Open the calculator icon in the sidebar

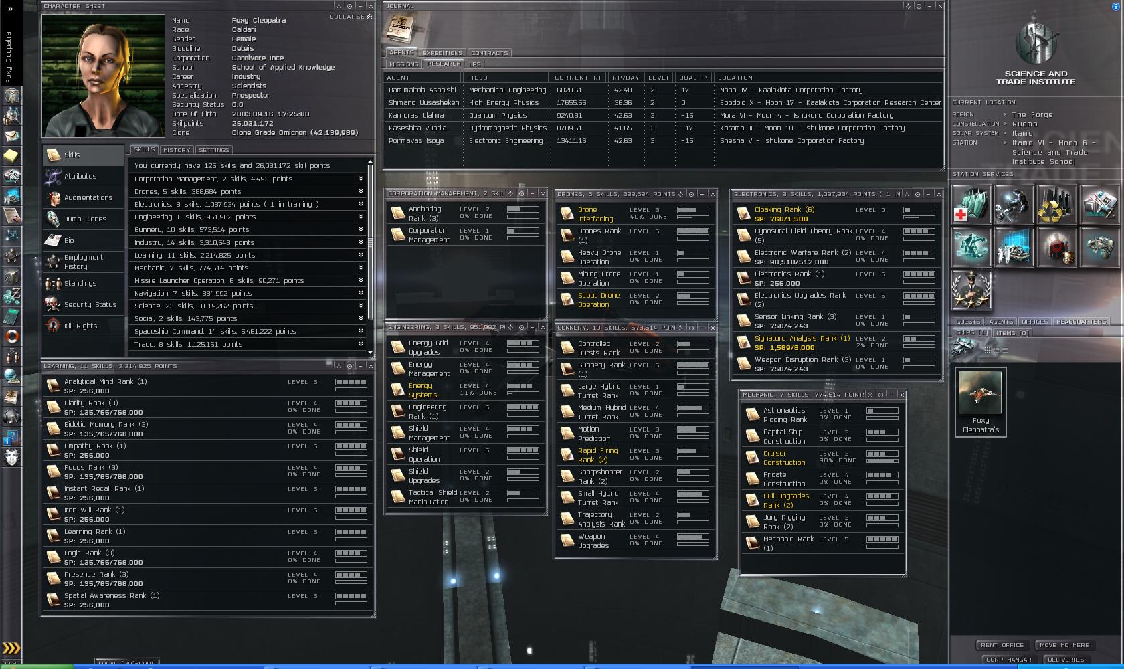(x=11, y=315)
